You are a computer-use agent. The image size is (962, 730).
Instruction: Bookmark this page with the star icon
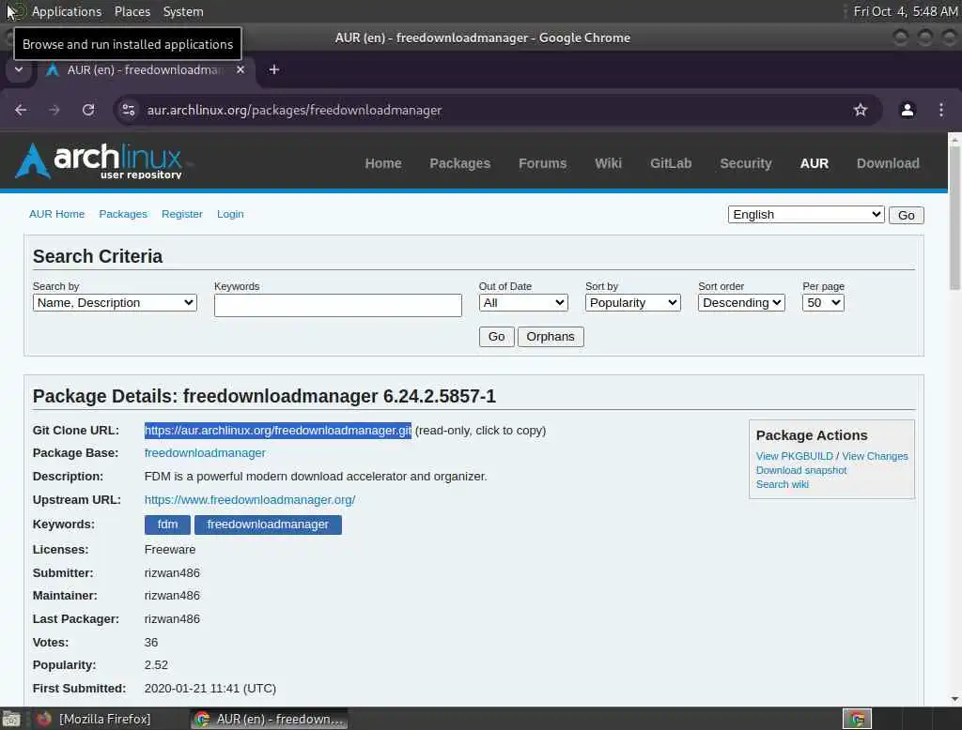tap(861, 110)
